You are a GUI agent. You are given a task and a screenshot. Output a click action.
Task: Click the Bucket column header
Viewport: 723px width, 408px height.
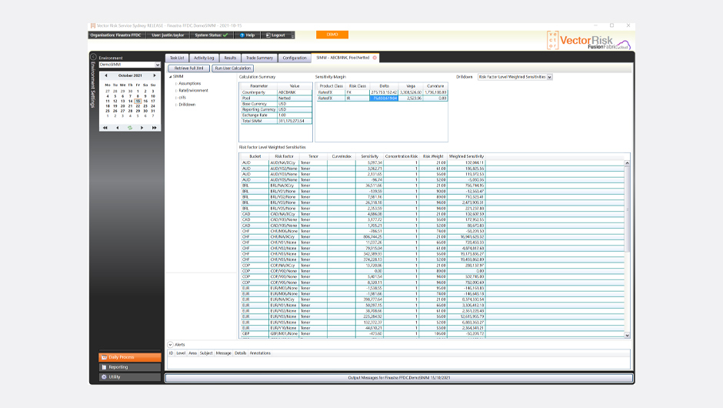(x=255, y=156)
